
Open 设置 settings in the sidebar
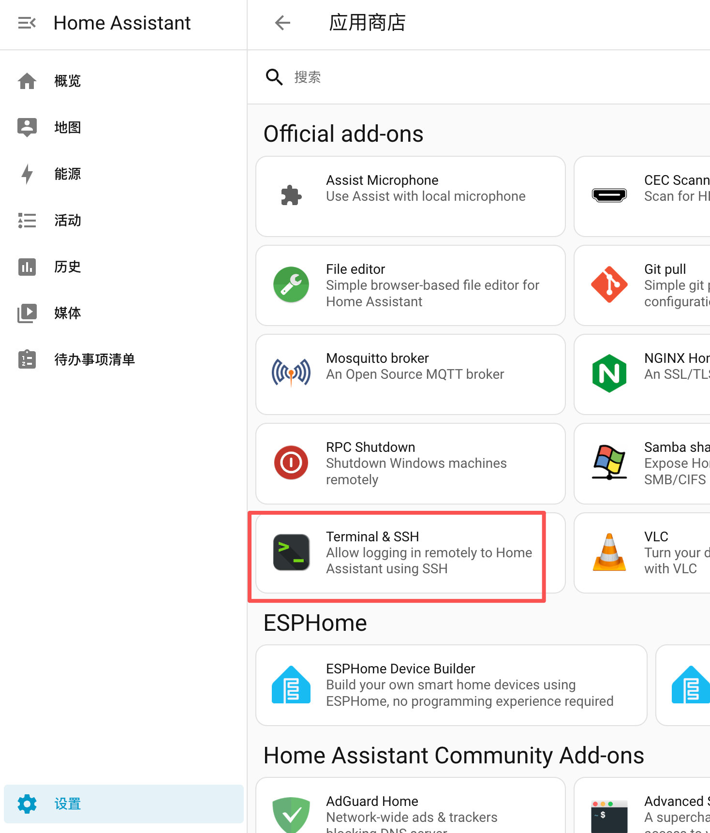pos(68,804)
